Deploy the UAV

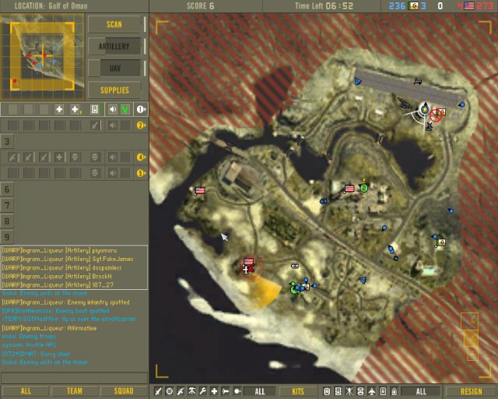click(114, 69)
